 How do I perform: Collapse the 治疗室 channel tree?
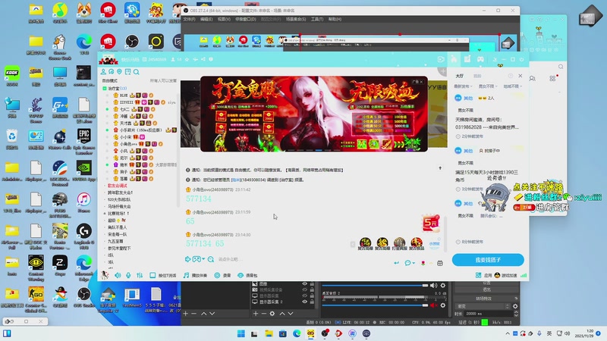coord(105,89)
